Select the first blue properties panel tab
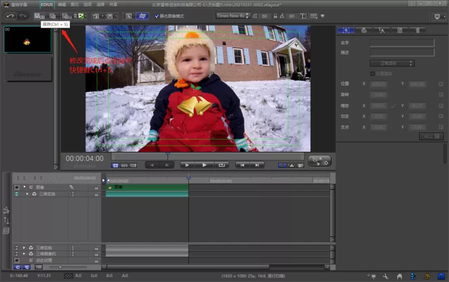 (346, 30)
